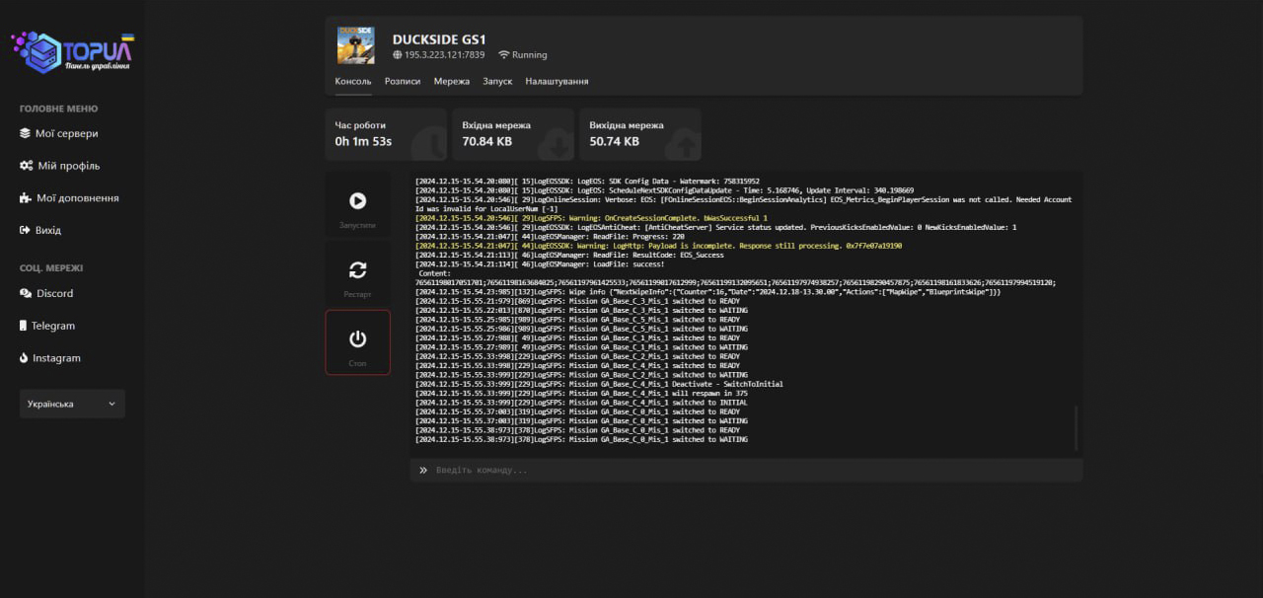Click the add-ons puzzle piece icon
Viewport: 1263px width, 598px height.
[x=26, y=198]
